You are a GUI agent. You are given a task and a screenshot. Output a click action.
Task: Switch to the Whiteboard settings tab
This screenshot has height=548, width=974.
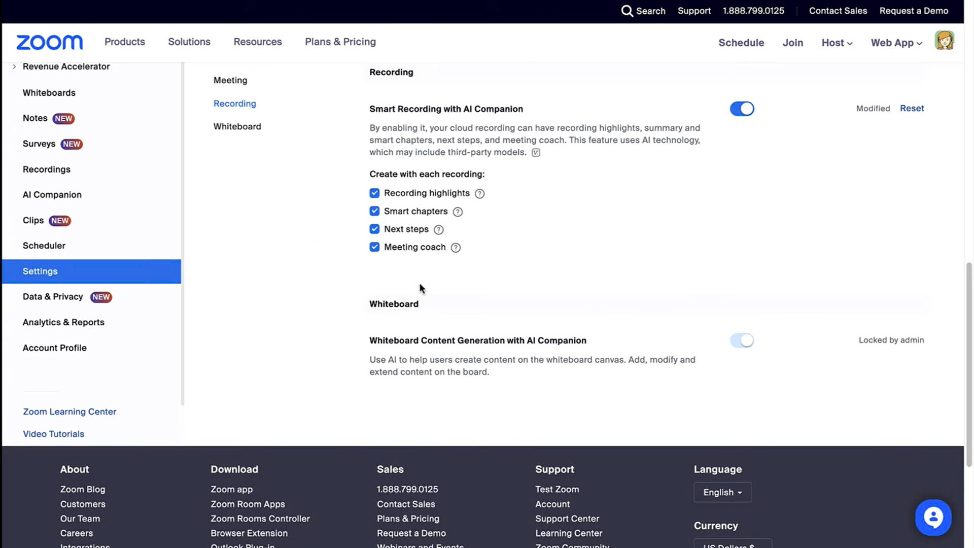(x=237, y=126)
